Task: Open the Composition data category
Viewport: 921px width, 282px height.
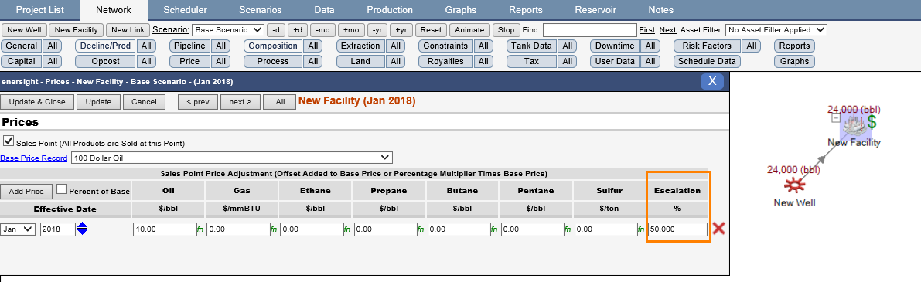Action: coord(272,46)
